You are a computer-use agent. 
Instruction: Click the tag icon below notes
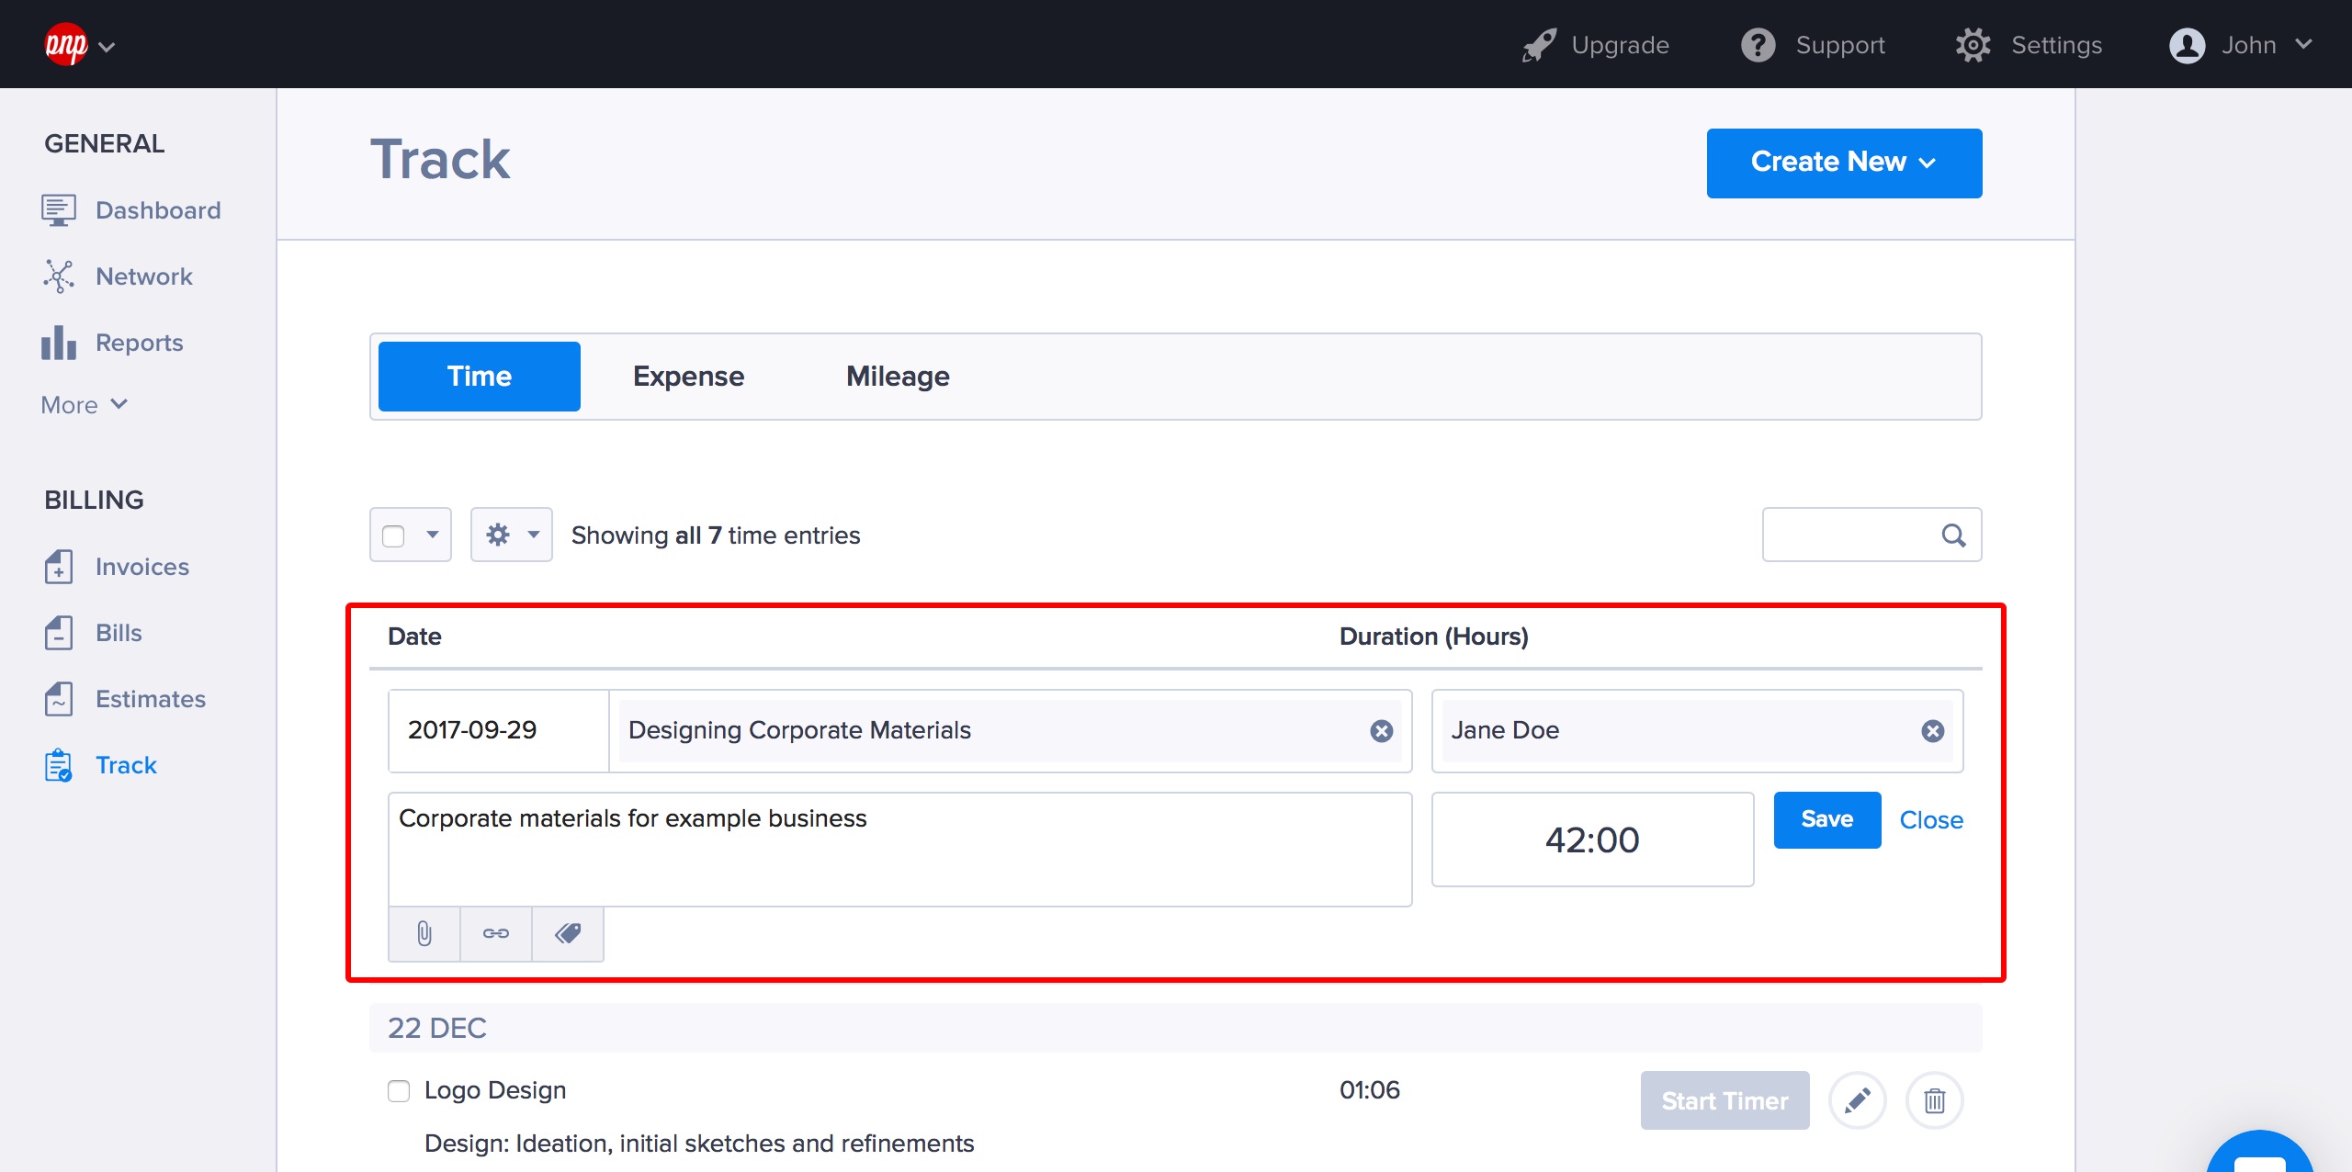point(568,933)
